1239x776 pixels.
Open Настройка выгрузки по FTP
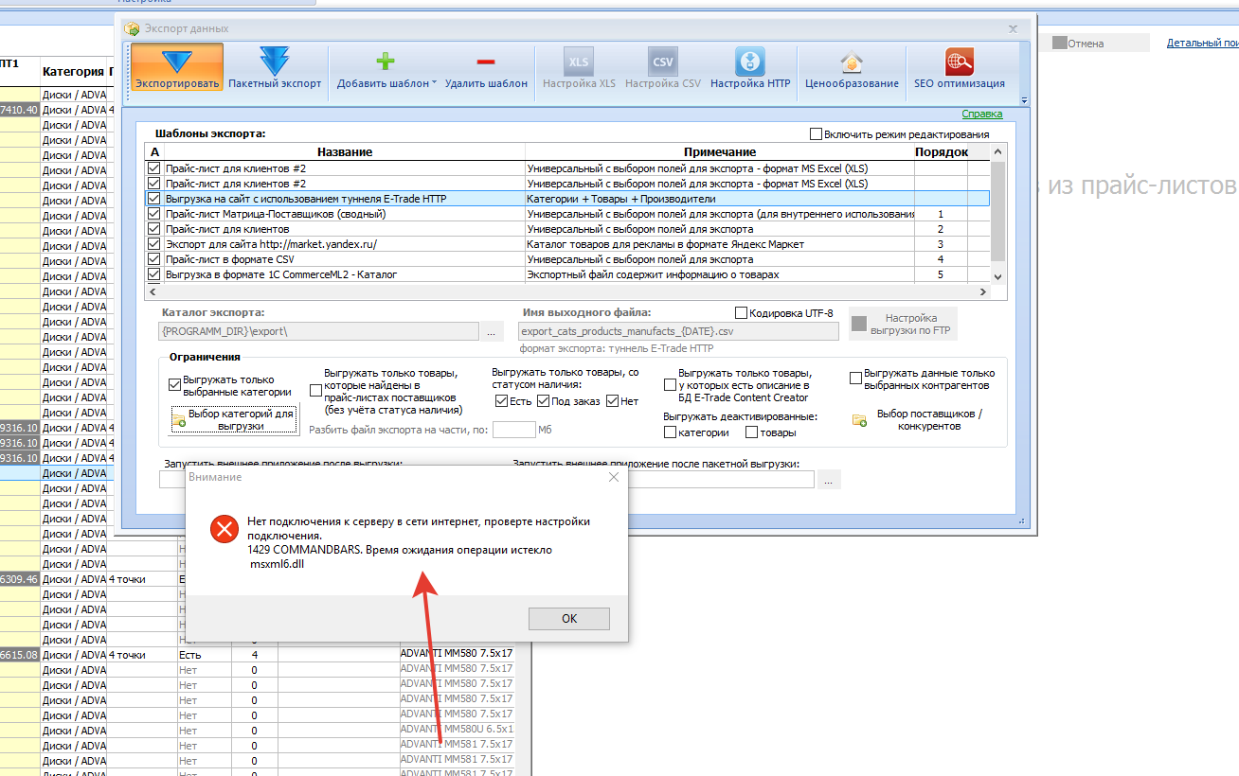[903, 325]
